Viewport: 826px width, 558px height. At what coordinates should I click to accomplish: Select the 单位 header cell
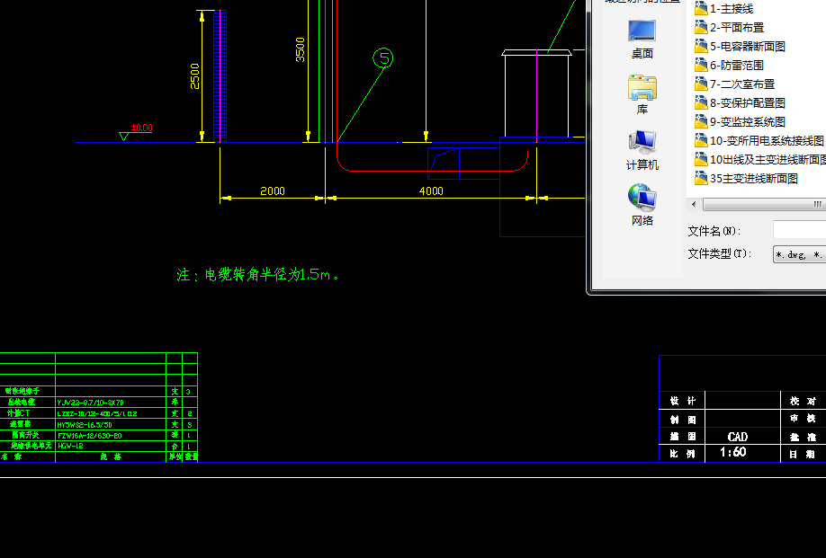pos(175,457)
